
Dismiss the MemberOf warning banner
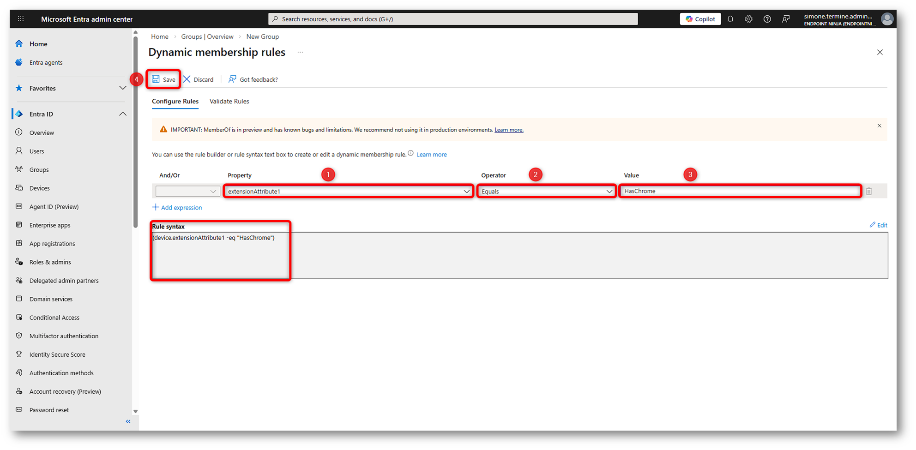click(880, 126)
